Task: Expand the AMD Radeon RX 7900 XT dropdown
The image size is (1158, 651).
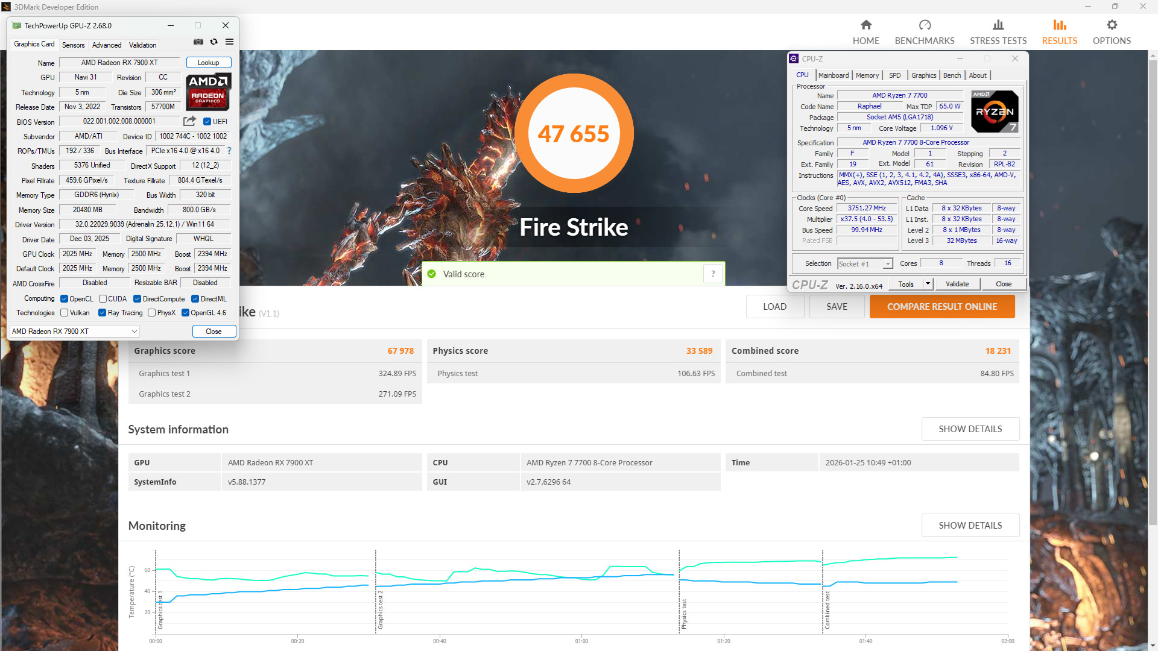Action: pyautogui.click(x=134, y=332)
